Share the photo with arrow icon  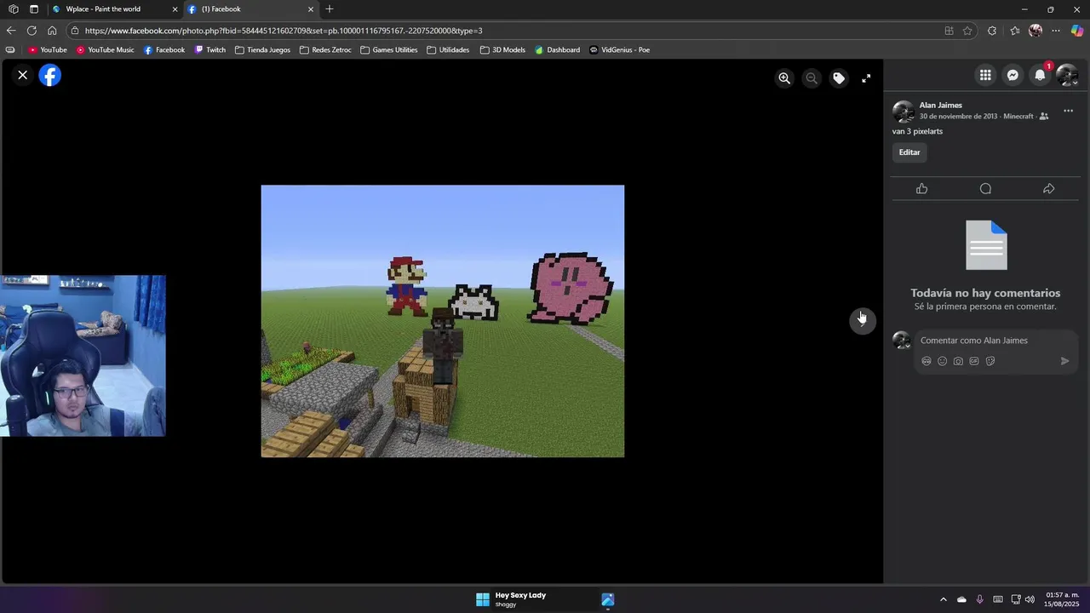coord(1049,189)
